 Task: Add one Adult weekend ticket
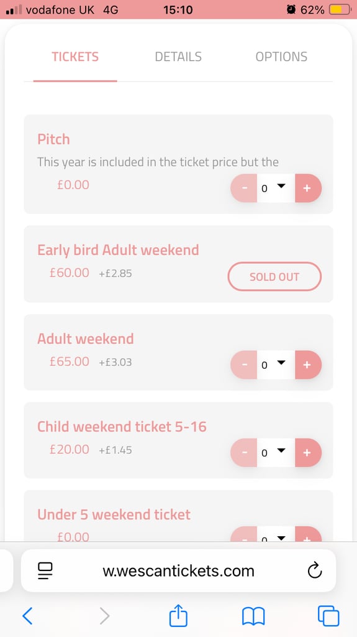pyautogui.click(x=309, y=365)
